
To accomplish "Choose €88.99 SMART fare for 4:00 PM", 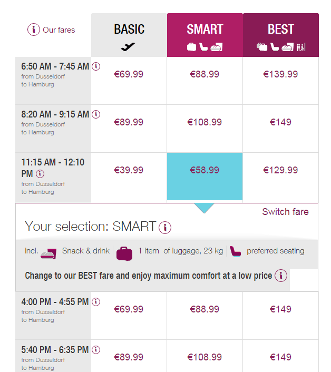I will (x=205, y=309).
